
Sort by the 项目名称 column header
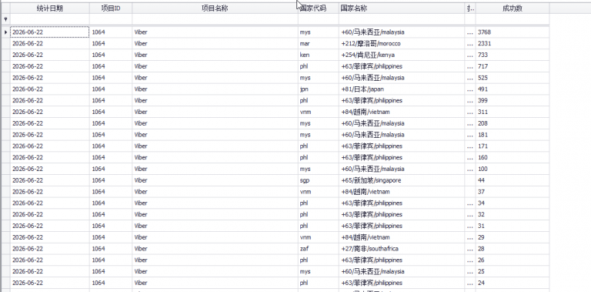click(x=215, y=8)
